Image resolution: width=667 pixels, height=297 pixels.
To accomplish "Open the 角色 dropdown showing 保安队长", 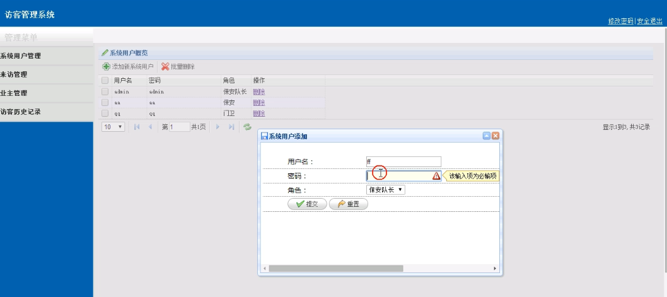I will [x=385, y=190].
